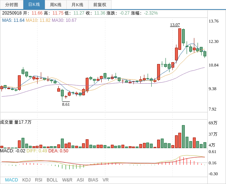Click the MA10 legend value
Viewport: 226px width, 184px height.
tap(38, 20)
